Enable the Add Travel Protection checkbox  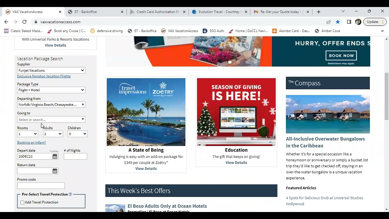click(x=22, y=203)
